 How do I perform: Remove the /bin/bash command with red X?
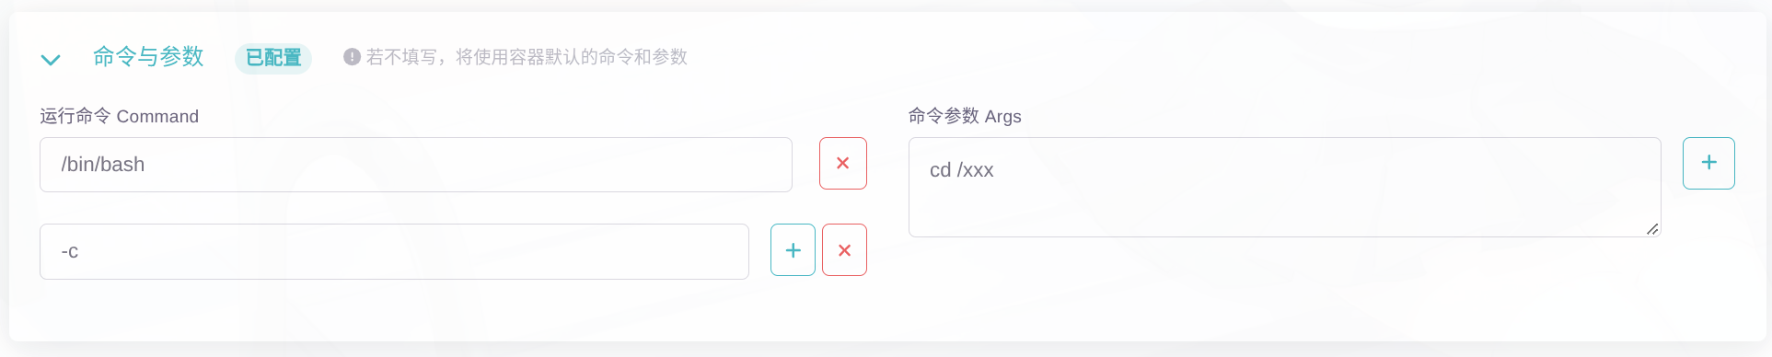[843, 164]
